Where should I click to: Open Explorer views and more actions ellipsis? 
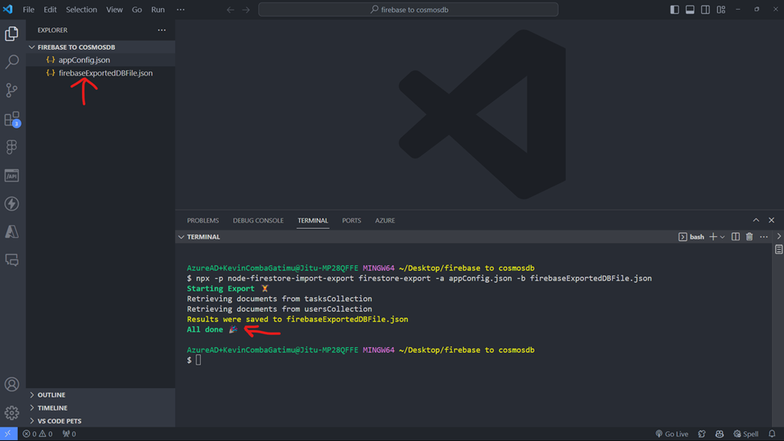(162, 30)
